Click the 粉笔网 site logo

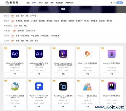12,3
